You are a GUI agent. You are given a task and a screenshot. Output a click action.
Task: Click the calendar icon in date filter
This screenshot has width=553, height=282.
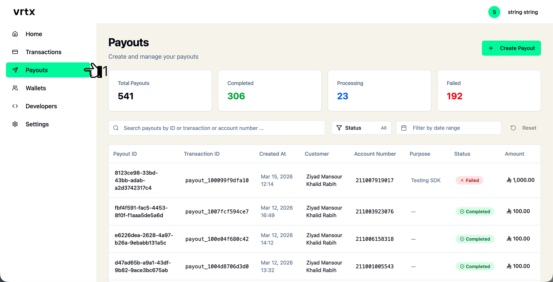coord(404,128)
